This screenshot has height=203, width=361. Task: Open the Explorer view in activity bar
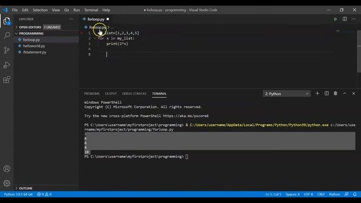coord(7,21)
